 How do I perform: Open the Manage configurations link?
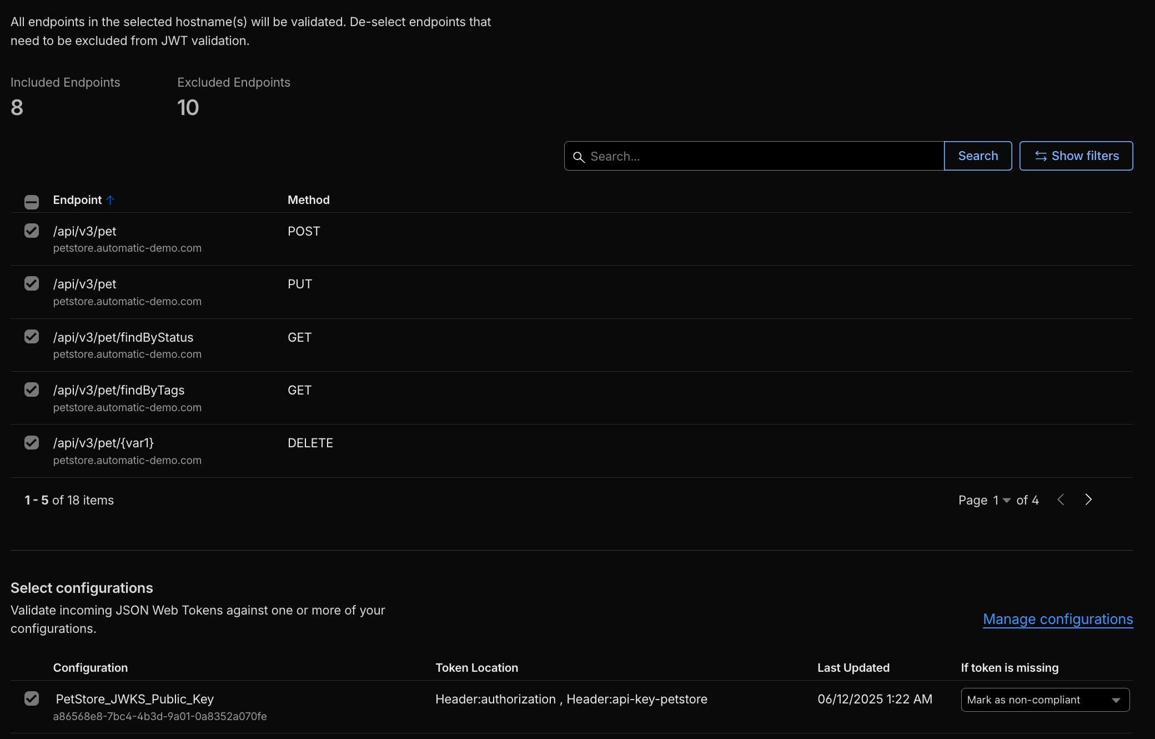click(x=1058, y=618)
